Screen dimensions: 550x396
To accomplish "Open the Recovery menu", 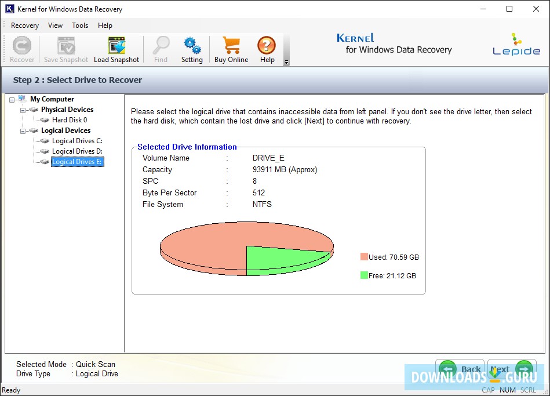I will pyautogui.click(x=24, y=26).
